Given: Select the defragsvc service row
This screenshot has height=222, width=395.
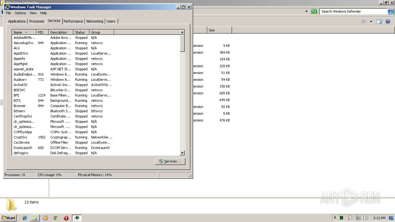Looking at the screenshot, I should click(96, 153).
